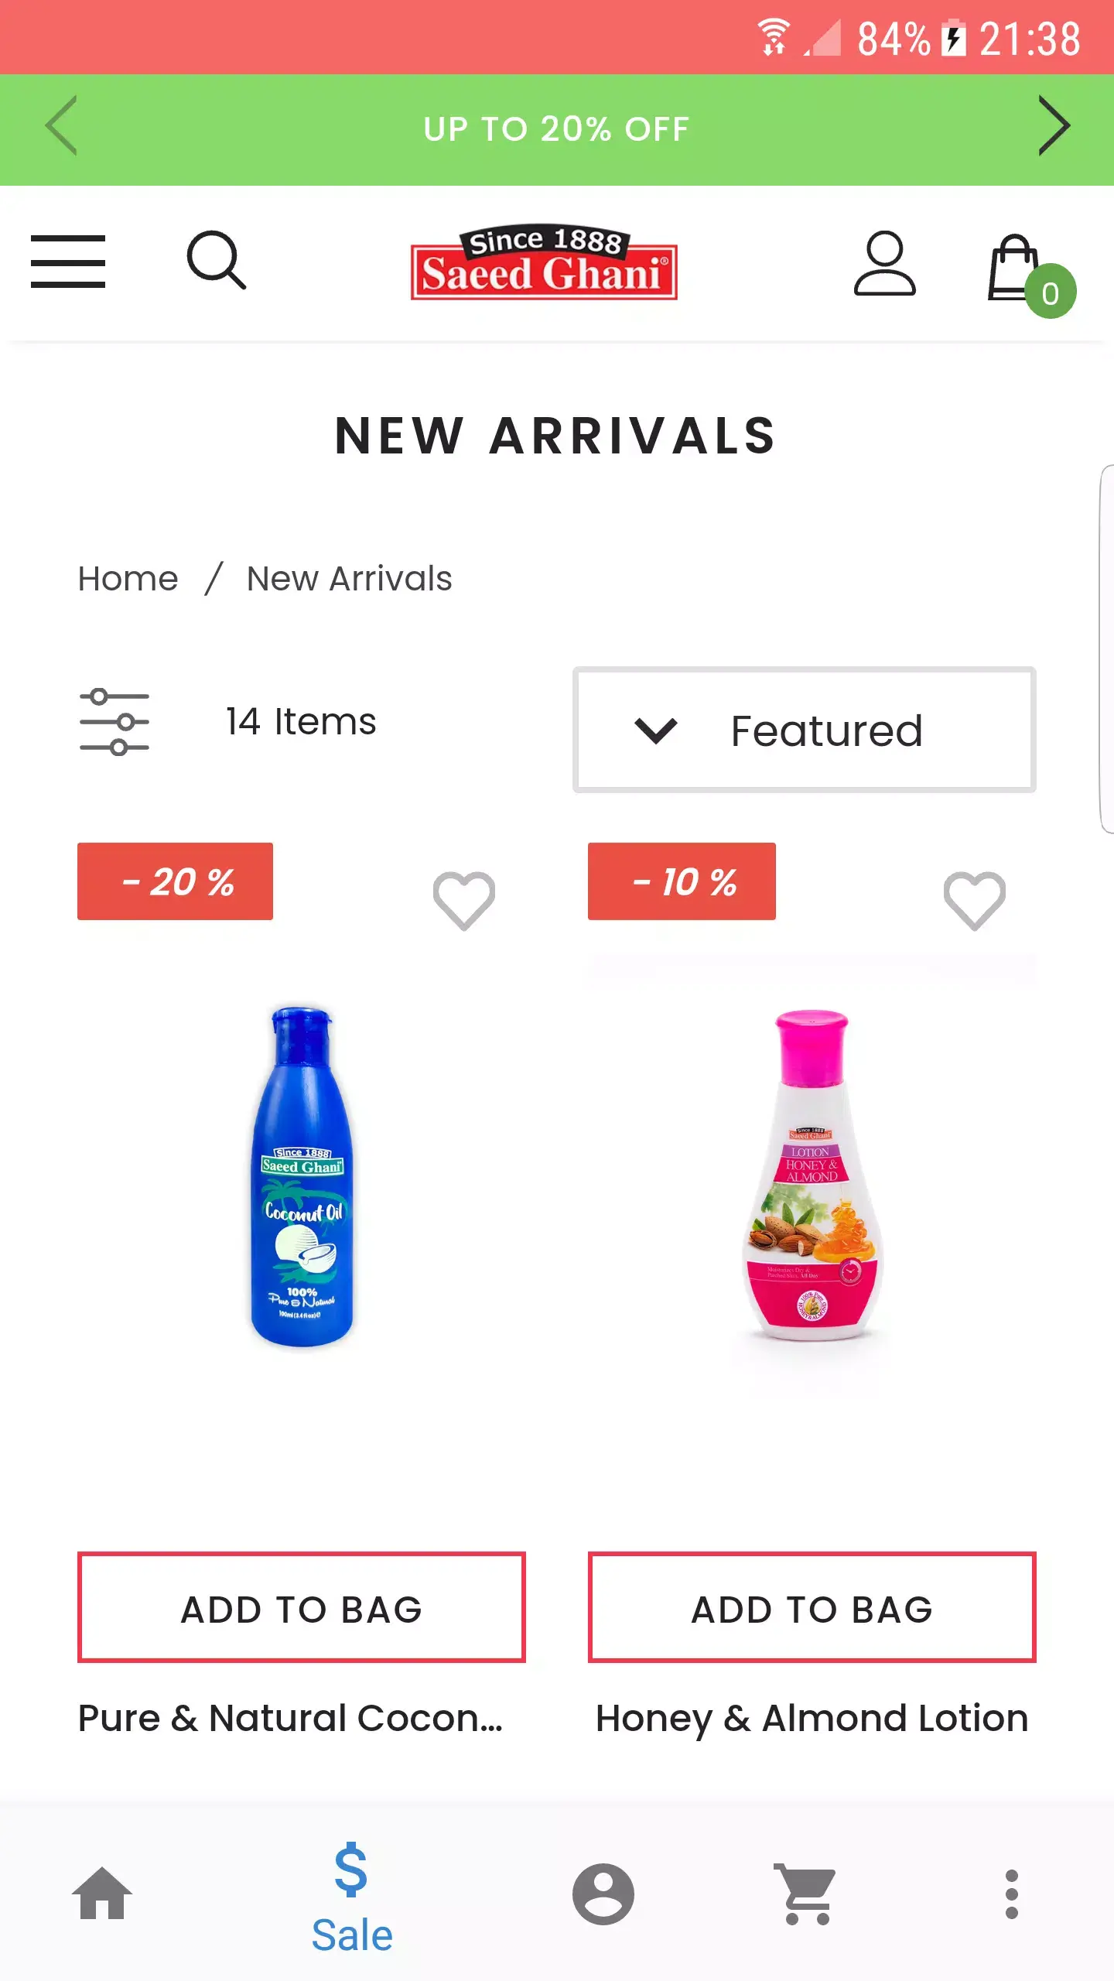Add Coconut Oil to bag
1114x1981 pixels.
coord(302,1607)
